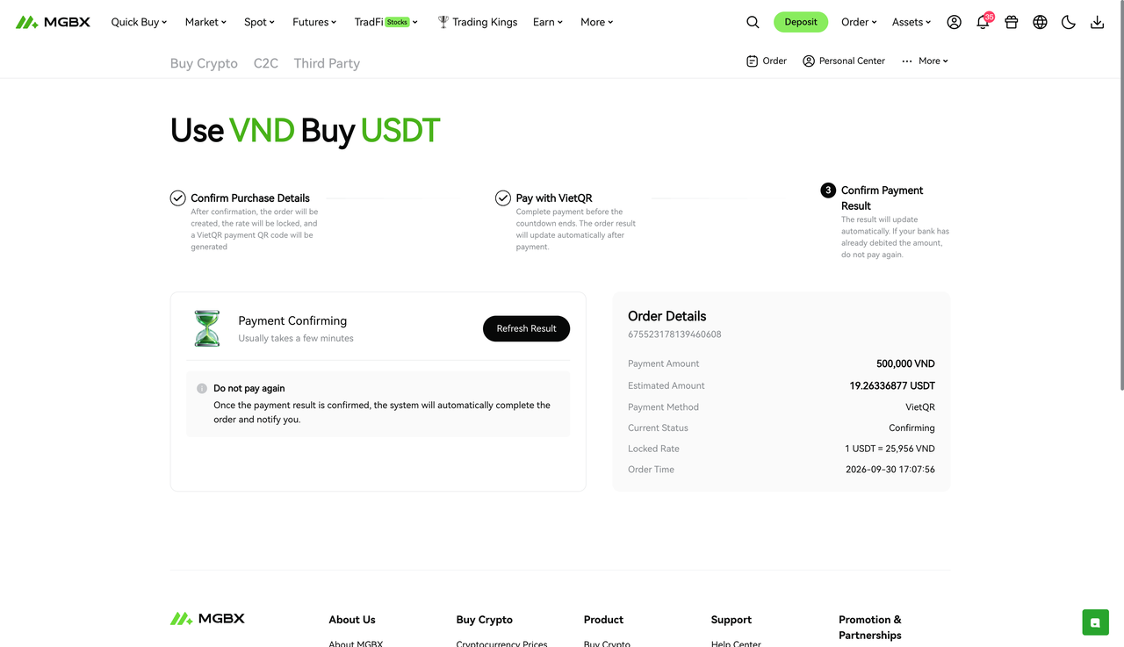
Task: Click the MGBX logo in the header
Action: click(x=53, y=22)
